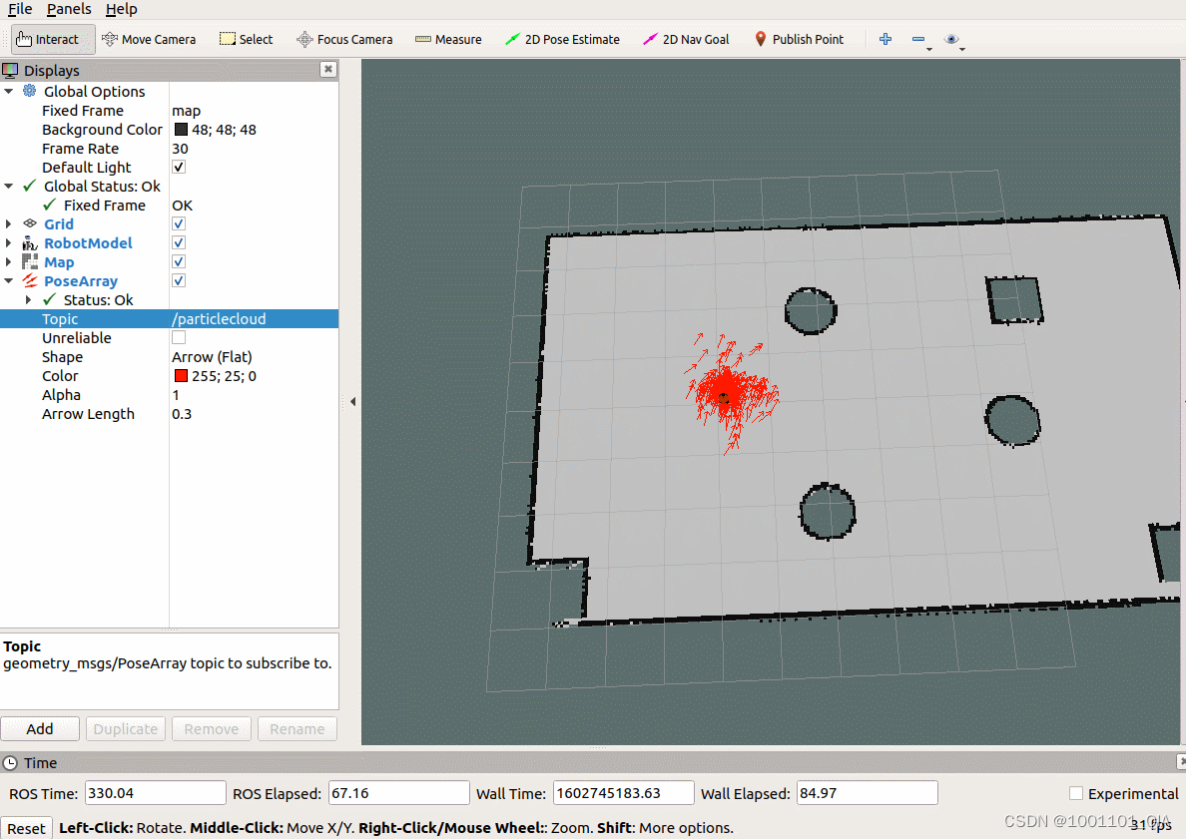1186x839 pixels.
Task: Click the Rename button
Action: (x=297, y=728)
